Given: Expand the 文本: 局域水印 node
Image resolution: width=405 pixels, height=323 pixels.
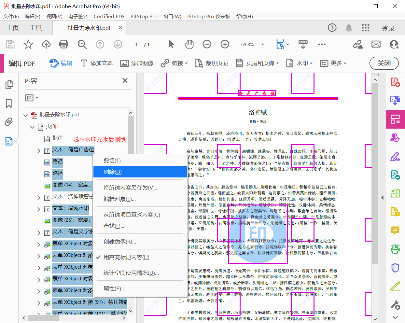Looking at the screenshot, I should tap(39, 209).
